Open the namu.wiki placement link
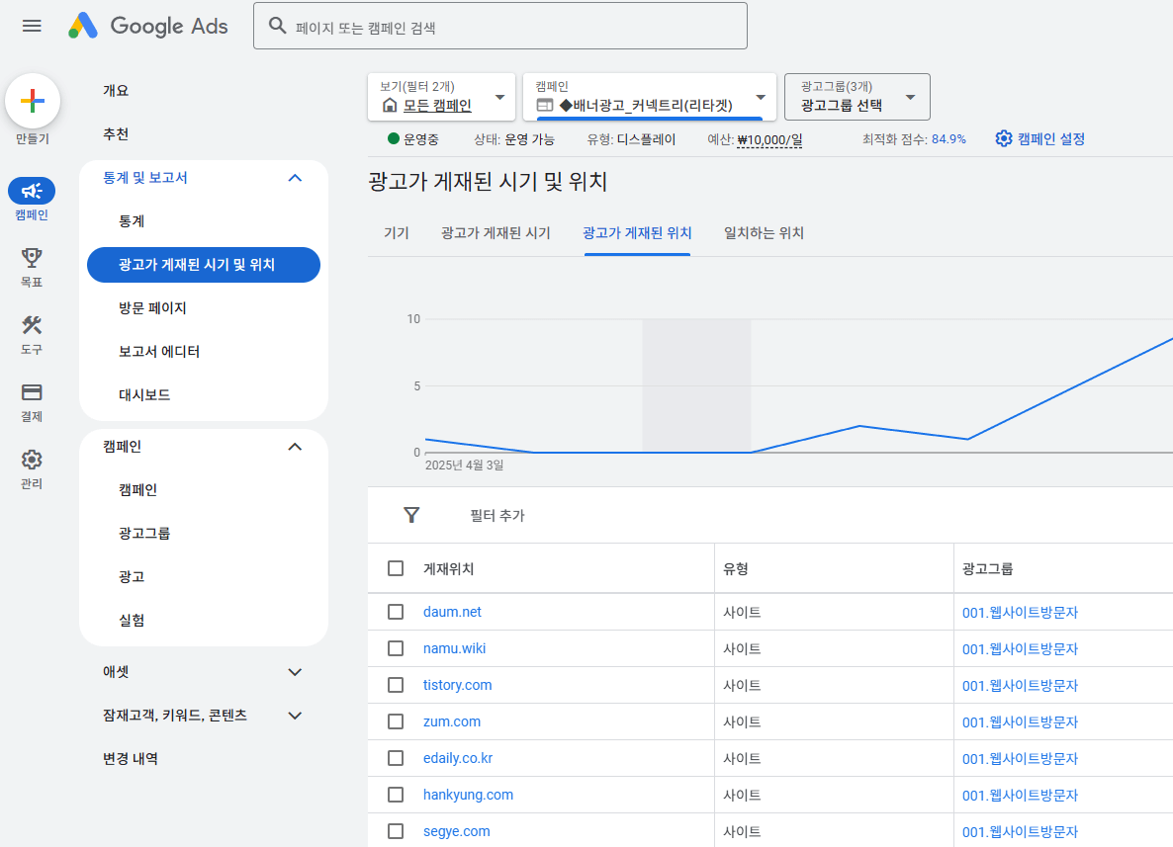The height and width of the screenshot is (847, 1173). coord(454,648)
